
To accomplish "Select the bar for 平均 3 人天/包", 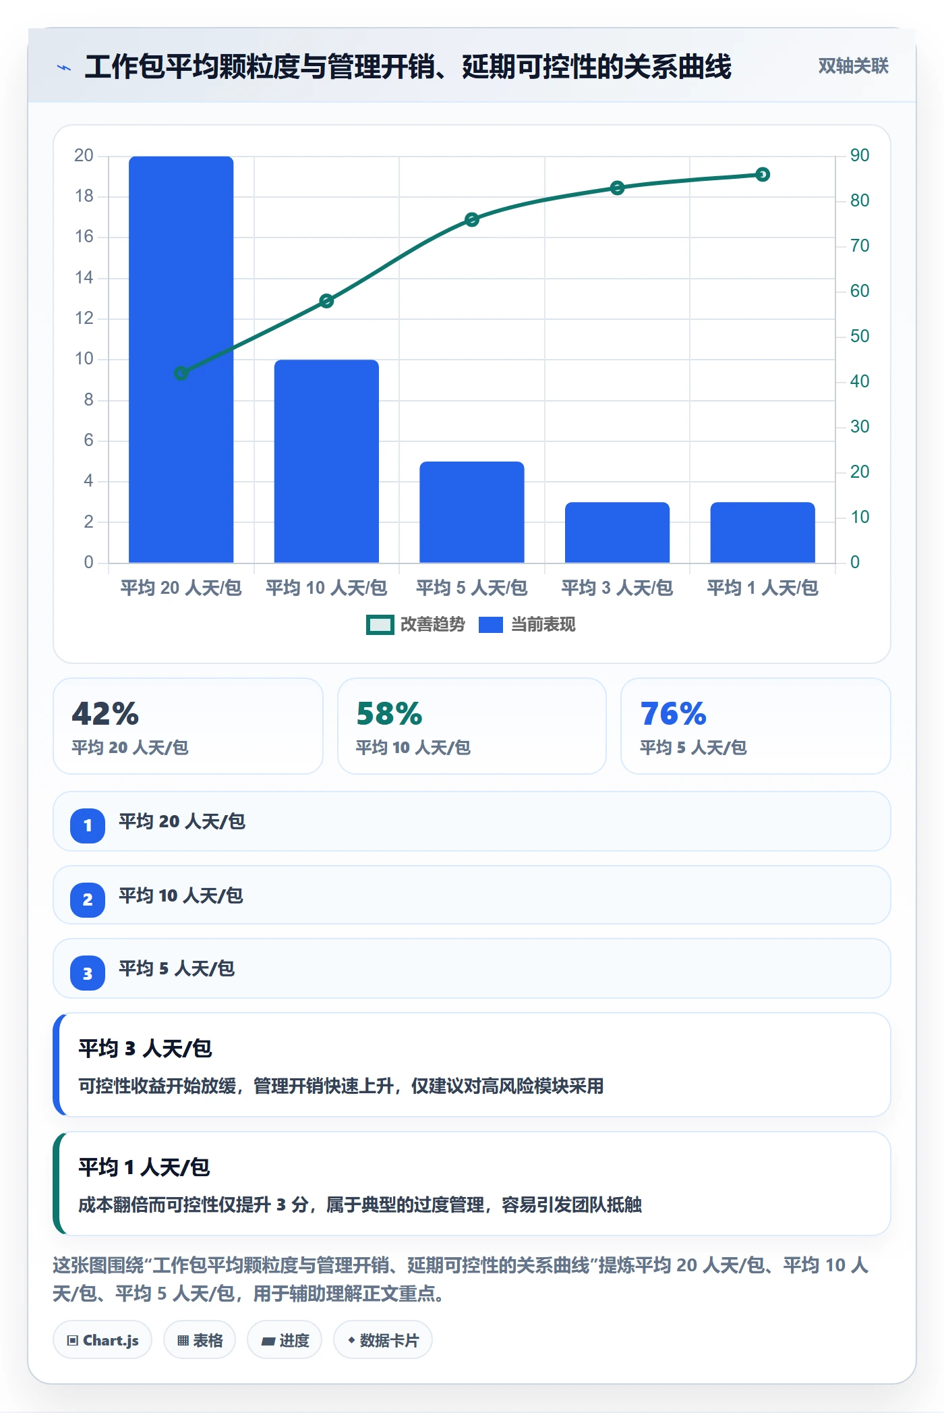I will pyautogui.click(x=617, y=532).
